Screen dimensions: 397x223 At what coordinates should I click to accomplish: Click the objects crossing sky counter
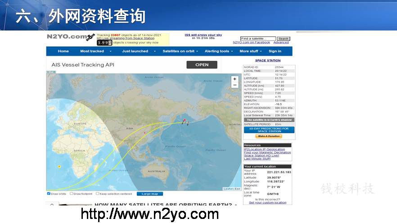[x=104, y=43]
